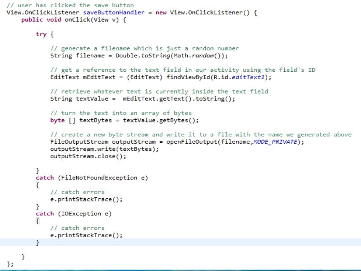Click 'textValue.getBytes()' call
This screenshot has width=361, height=271.
tap(159, 120)
